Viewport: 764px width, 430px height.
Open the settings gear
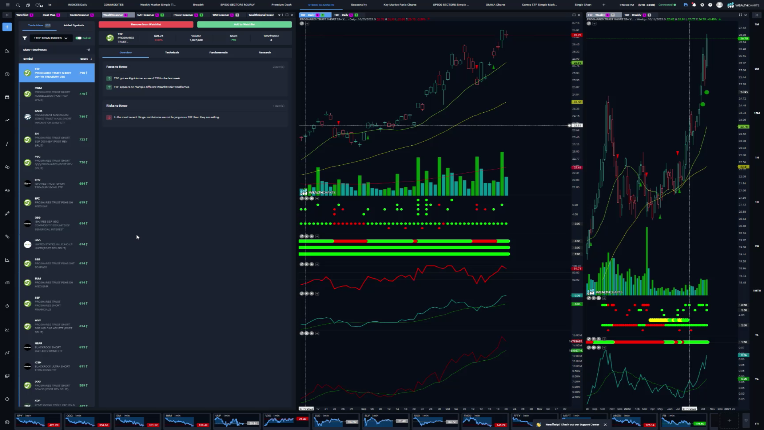(702, 5)
